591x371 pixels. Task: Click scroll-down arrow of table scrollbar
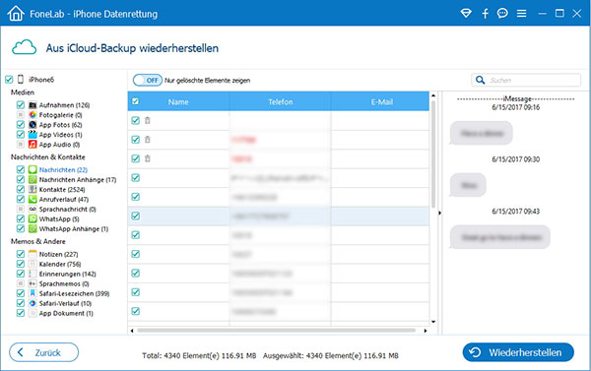[x=433, y=322]
